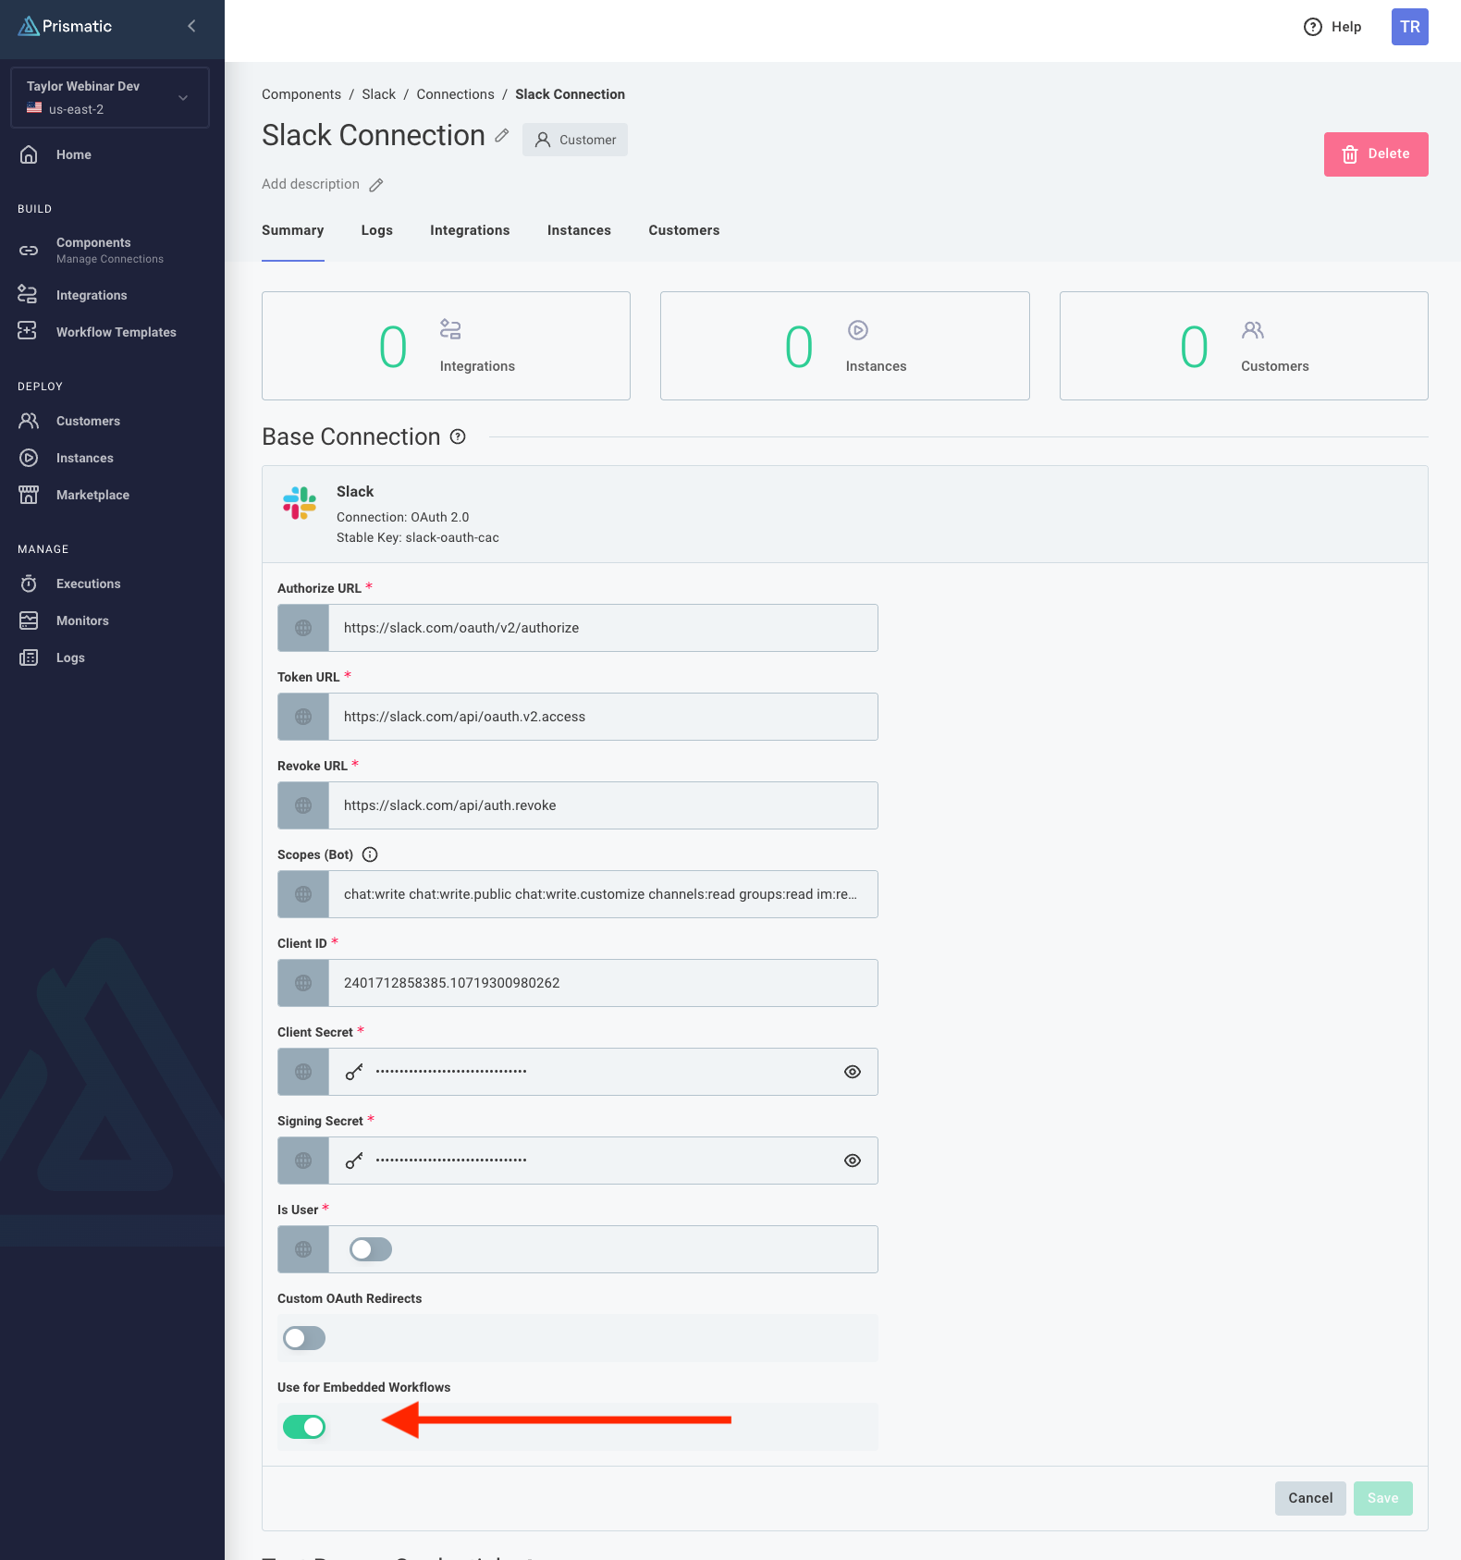Click the Save button
1461x1560 pixels.
[1382, 1498]
